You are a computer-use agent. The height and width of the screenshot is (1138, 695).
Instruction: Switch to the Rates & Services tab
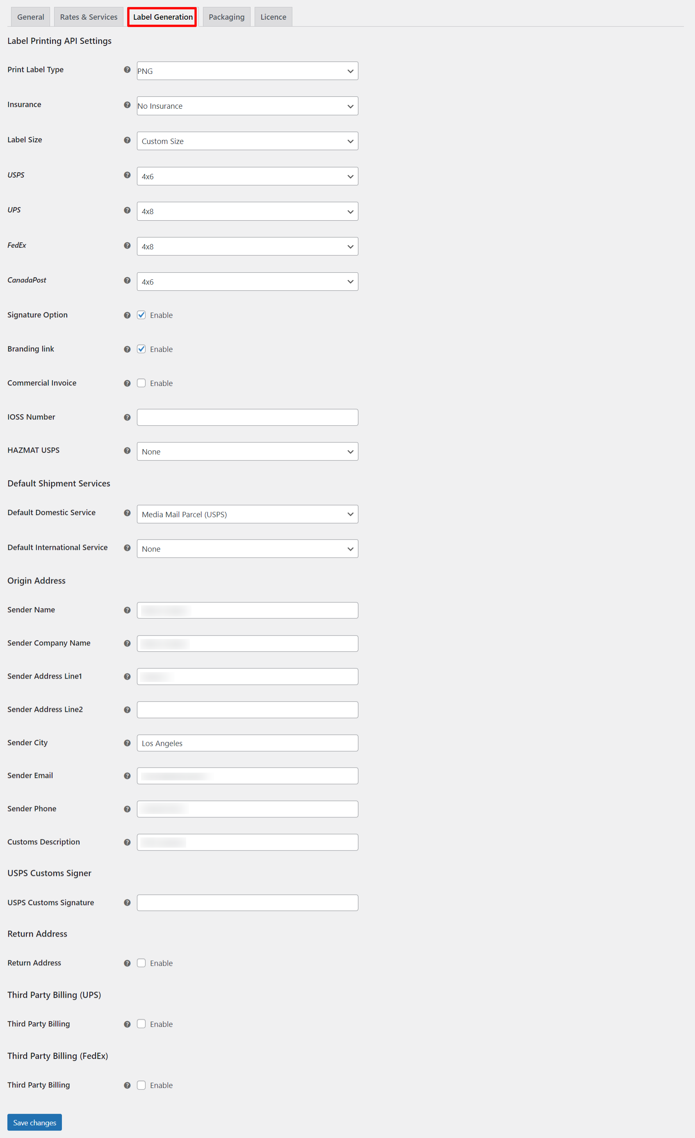[x=88, y=17]
